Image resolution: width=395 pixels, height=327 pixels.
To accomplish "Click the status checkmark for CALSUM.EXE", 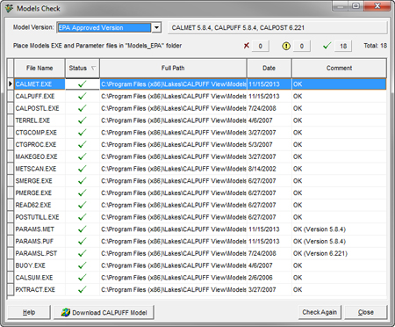I will pos(83,277).
